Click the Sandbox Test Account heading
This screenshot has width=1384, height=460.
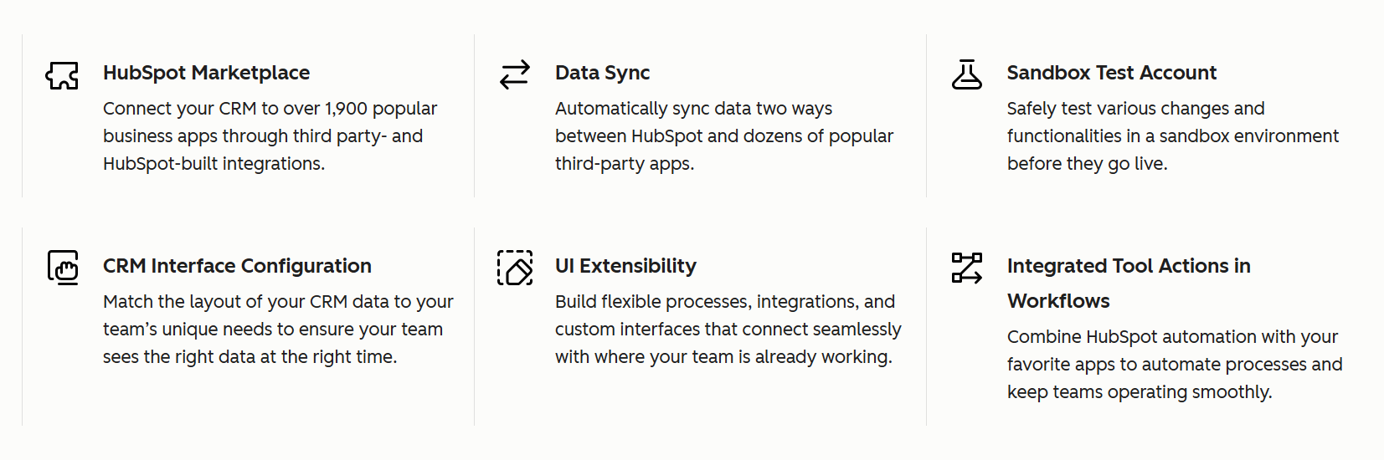[1111, 73]
